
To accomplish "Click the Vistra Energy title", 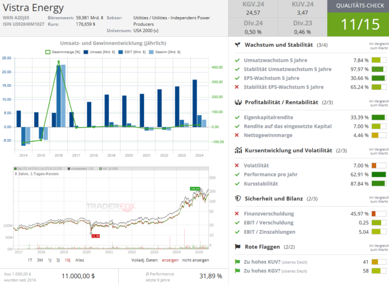I will [x=33, y=8].
